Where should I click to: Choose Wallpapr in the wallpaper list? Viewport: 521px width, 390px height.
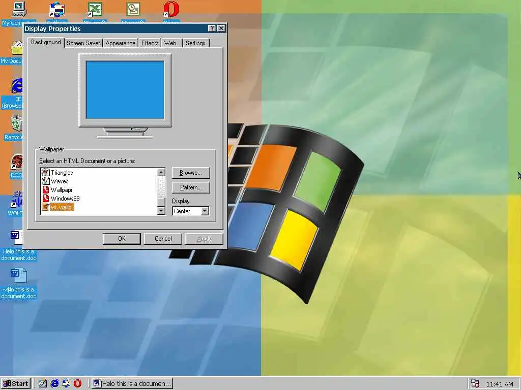point(62,190)
